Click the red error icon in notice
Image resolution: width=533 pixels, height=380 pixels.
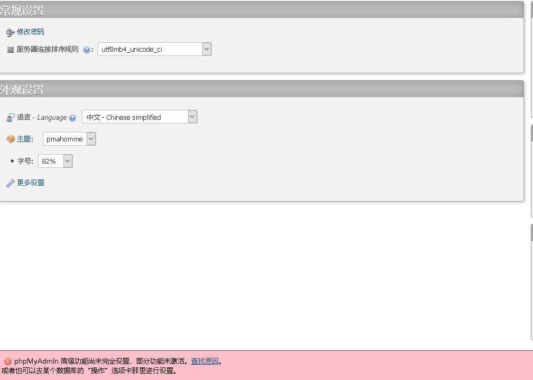coord(7,362)
